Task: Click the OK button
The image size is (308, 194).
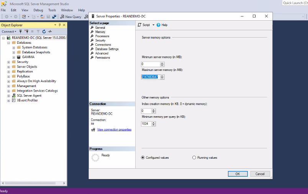Action: 238,174
